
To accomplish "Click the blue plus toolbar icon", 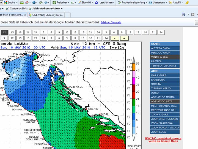I will 46,2.
